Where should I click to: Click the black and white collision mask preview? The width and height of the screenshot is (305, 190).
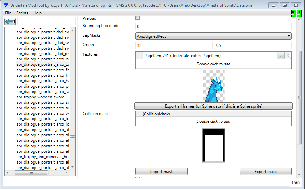tap(213, 145)
